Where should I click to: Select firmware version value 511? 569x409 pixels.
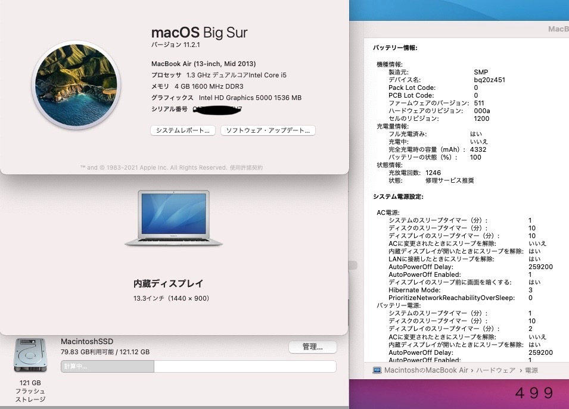point(479,103)
